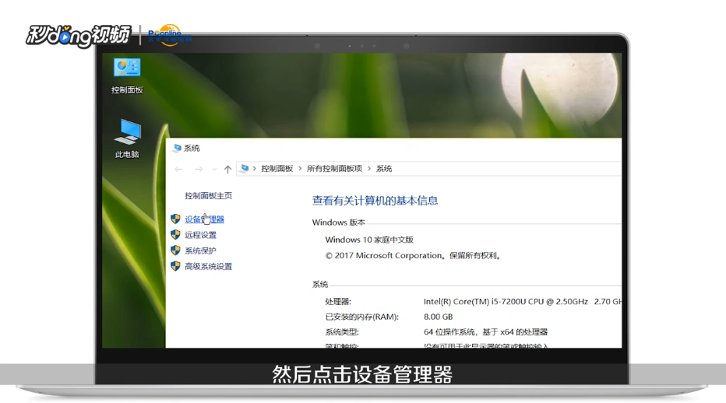Viewport: 726px width, 403px height.
Task: Open the 控制面板 desktop icon
Action: click(127, 75)
